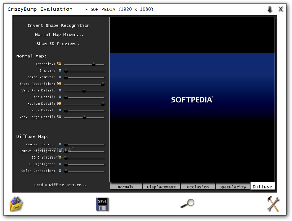The image size is (292, 221).
Task: Click the SOFTPEDIA (1920 x 1080) title text
Action: click(122, 9)
